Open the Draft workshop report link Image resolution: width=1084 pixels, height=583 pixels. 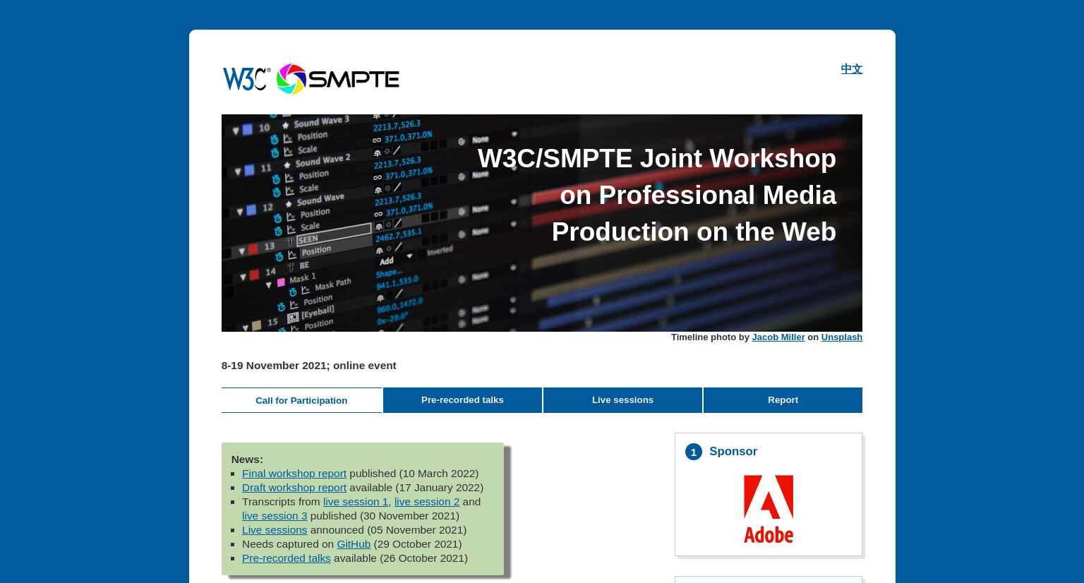coord(294,488)
